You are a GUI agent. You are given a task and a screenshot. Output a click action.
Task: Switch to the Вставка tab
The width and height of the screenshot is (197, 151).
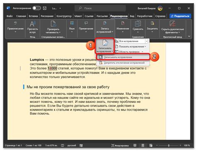tap(33, 16)
